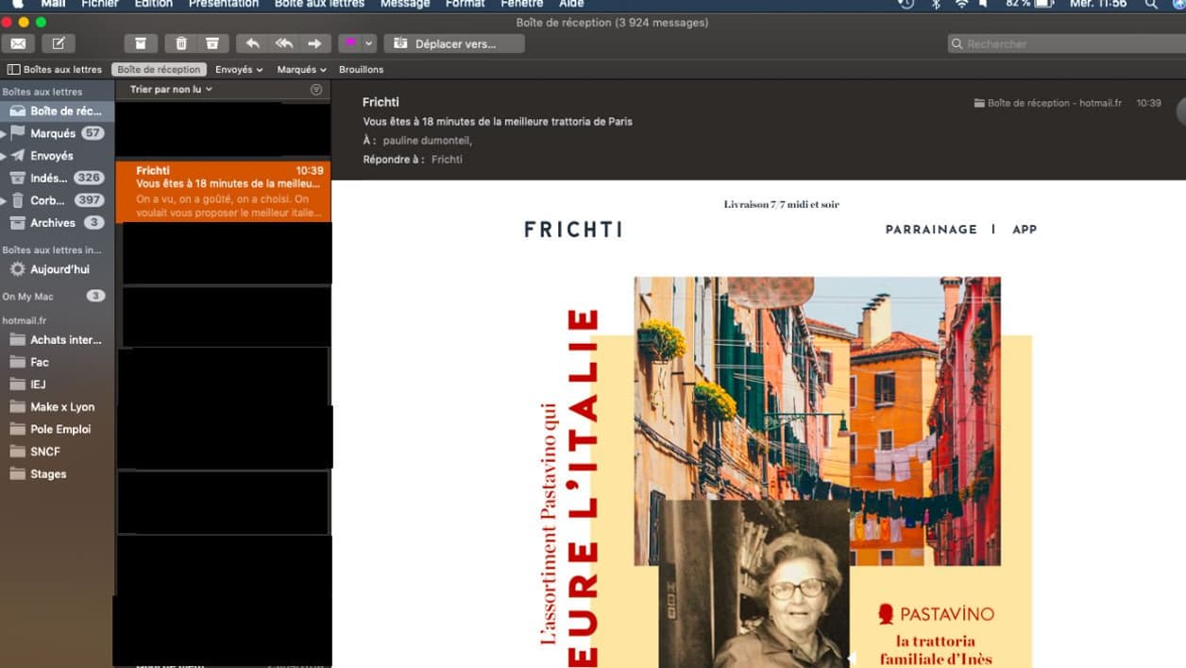Select the Frichti message in the list
This screenshot has width=1186, height=668.
(x=223, y=191)
